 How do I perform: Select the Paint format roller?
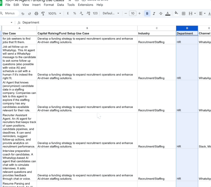pos(43,13)
